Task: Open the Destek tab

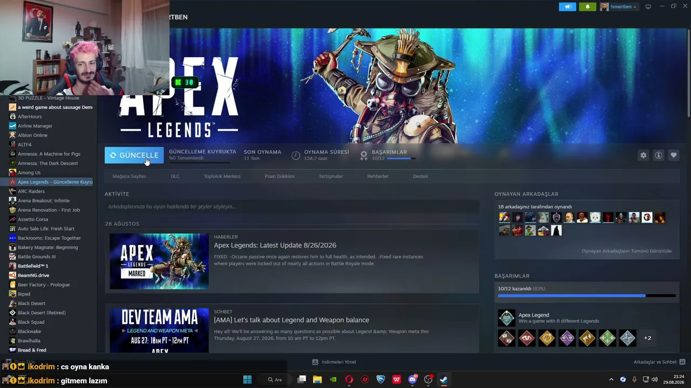Action: click(x=421, y=176)
